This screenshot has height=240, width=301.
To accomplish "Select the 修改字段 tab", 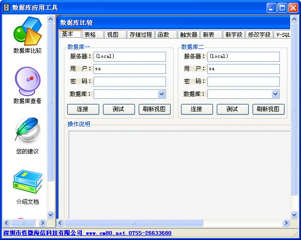I will click(259, 34).
